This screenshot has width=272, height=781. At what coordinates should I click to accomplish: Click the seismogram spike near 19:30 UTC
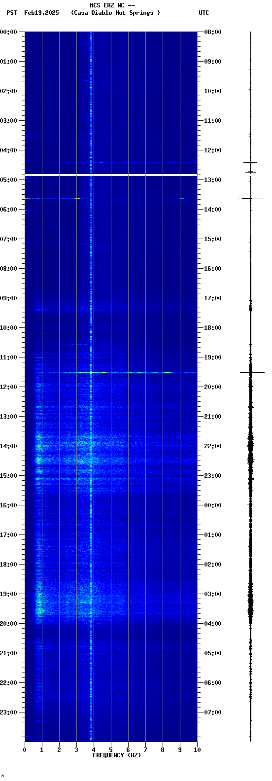tap(252, 372)
